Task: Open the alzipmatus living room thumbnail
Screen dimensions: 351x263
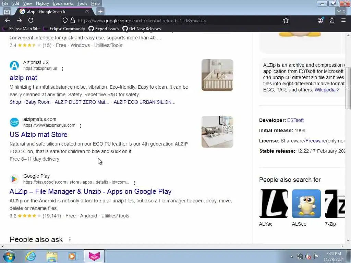Action: coord(217,132)
